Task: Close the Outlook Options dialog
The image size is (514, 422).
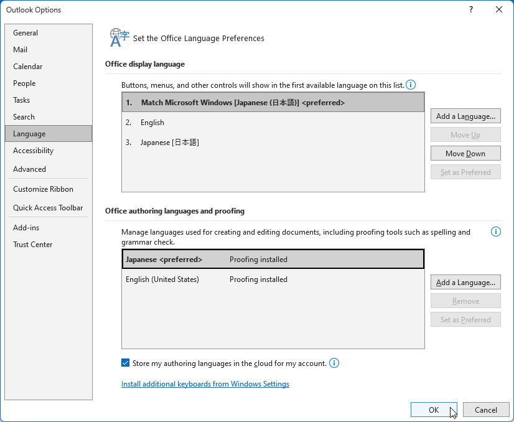Action: pyautogui.click(x=499, y=9)
